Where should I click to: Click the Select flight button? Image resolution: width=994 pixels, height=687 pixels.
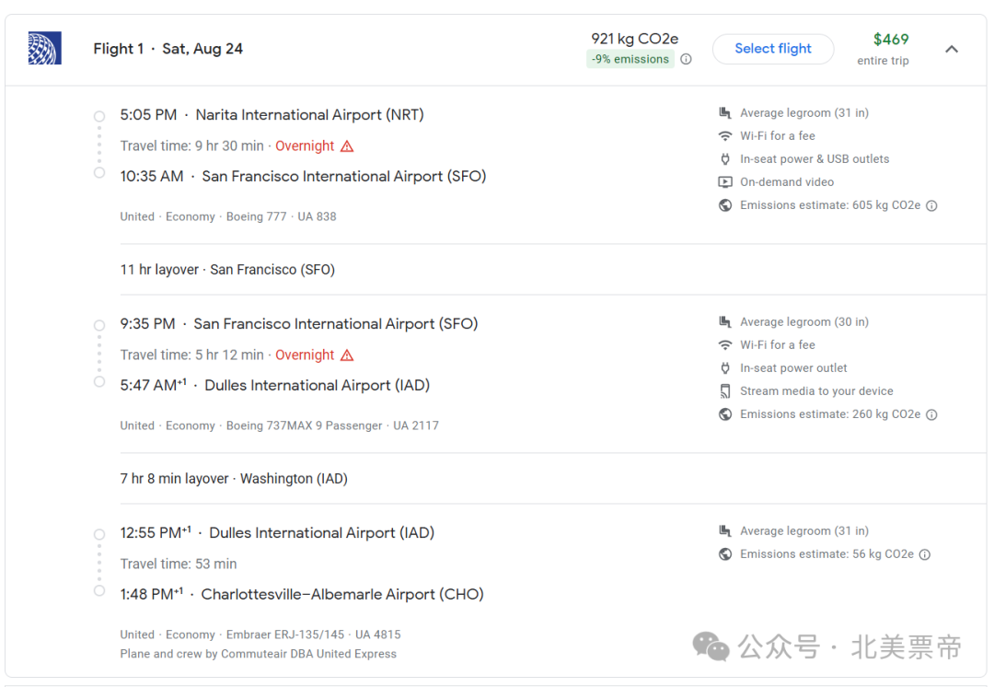pyautogui.click(x=773, y=49)
